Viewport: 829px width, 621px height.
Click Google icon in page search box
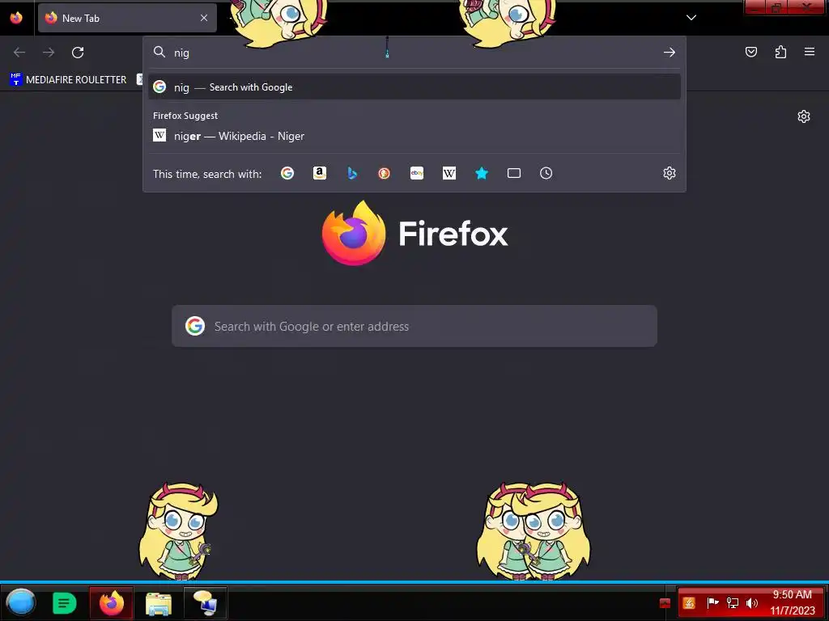(195, 326)
